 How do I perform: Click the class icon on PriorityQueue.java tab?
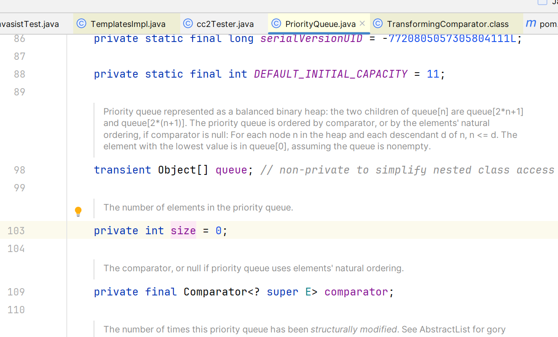coord(276,24)
